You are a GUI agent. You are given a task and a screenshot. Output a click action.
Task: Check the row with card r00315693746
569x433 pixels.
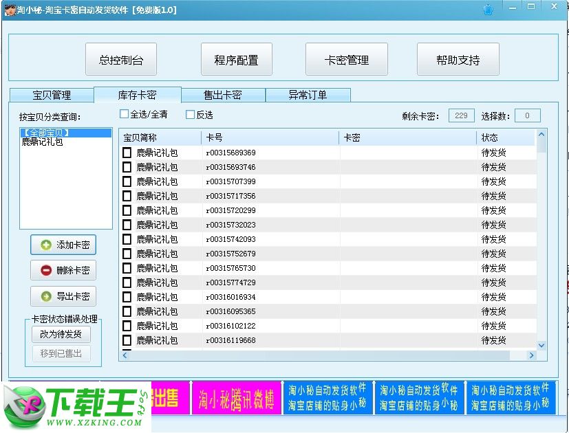pyautogui.click(x=127, y=167)
